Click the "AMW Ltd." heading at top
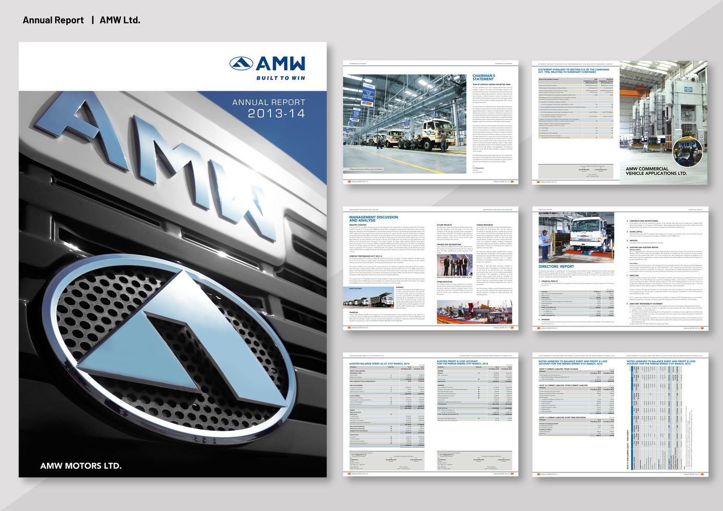723x511 pixels. (120, 20)
